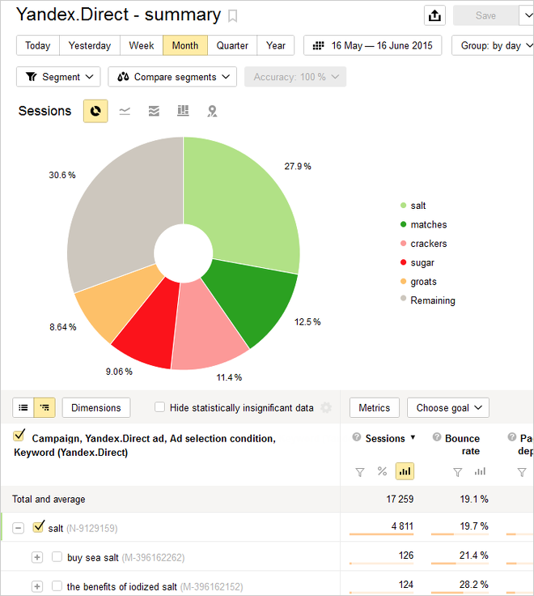The height and width of the screenshot is (596, 534).
Task: Open the Choose goal dropdown
Action: pyautogui.click(x=447, y=408)
